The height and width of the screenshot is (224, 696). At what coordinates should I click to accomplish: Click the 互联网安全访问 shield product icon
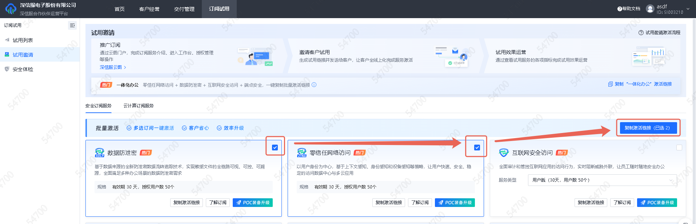(504, 153)
